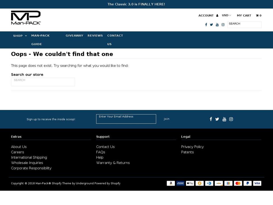
Task: Click the Mastercard payment icon
Action: tap(238, 183)
